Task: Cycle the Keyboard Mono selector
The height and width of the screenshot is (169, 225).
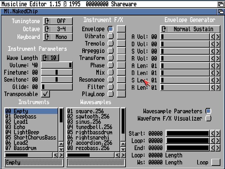Action: tap(58, 37)
